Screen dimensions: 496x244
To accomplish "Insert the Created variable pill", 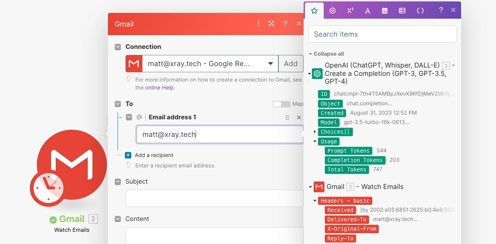I will (x=332, y=113).
